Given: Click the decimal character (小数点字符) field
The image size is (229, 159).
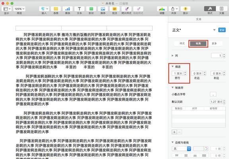Looking at the screenshot, I should (213, 94).
